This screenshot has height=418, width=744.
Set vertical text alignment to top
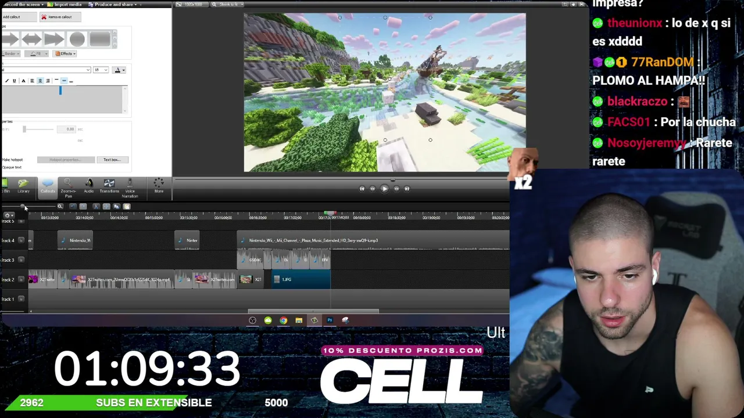tap(56, 81)
